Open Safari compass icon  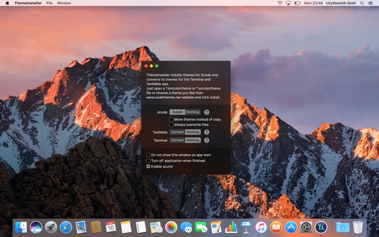66,228
